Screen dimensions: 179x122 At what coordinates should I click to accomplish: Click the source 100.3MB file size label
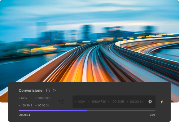coord(27,105)
